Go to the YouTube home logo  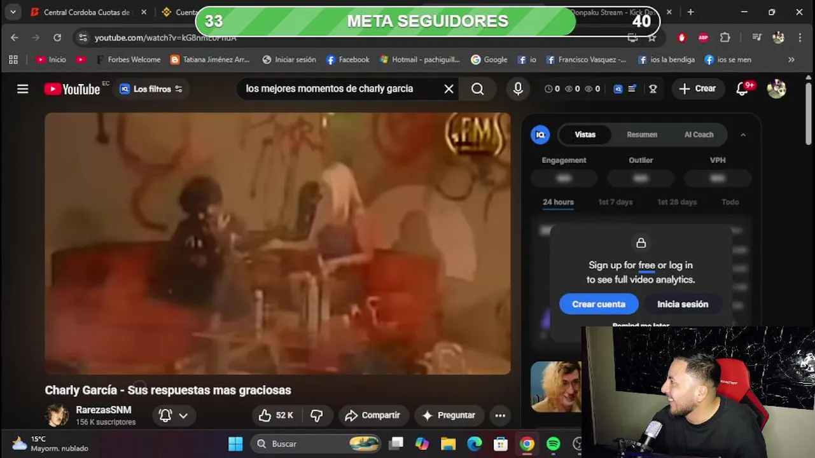coord(72,89)
